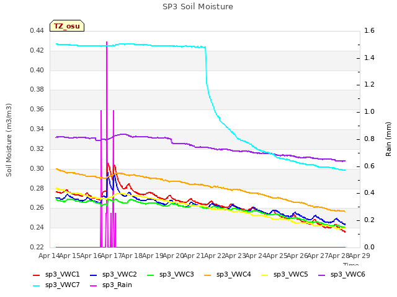Click the tallest magenta rain spike peak
This screenshot has height=297, width=397.
pos(107,42)
